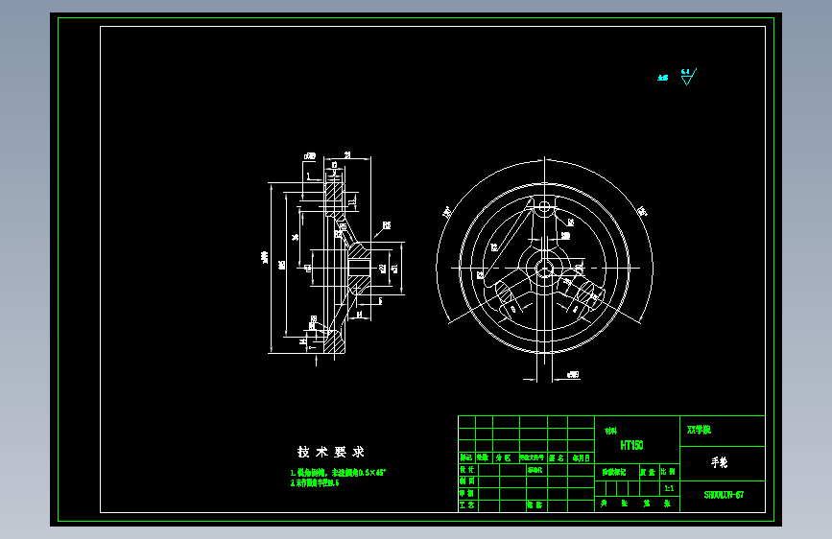Click the surface roughness symbol at top right

[x=688, y=77]
